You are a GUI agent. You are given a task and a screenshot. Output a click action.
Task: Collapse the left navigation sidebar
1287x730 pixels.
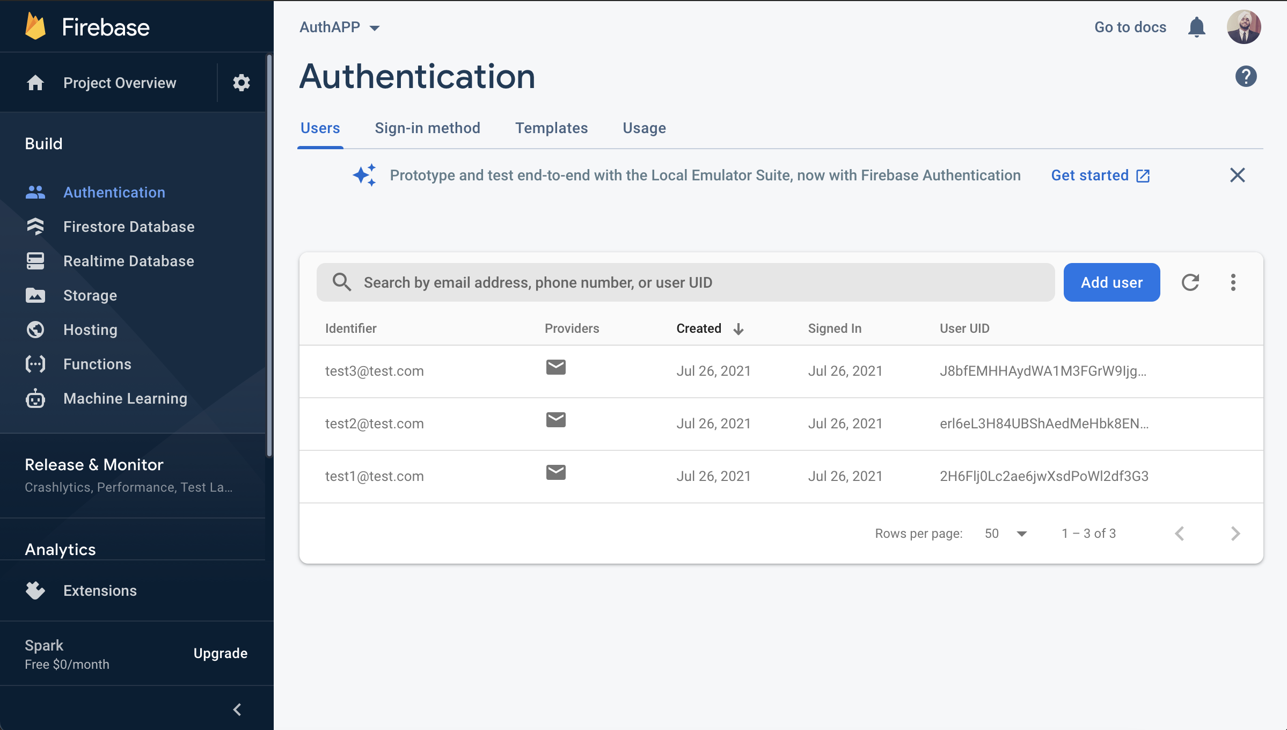coord(237,709)
